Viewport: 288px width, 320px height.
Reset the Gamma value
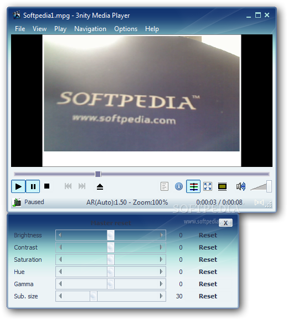click(x=208, y=284)
